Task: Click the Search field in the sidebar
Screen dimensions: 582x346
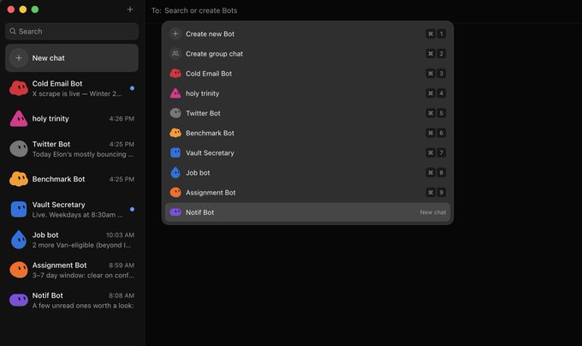Action: pos(72,31)
